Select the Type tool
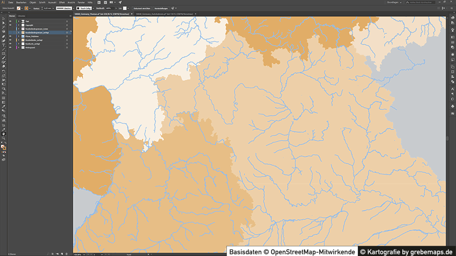 pyautogui.click(x=3, y=45)
